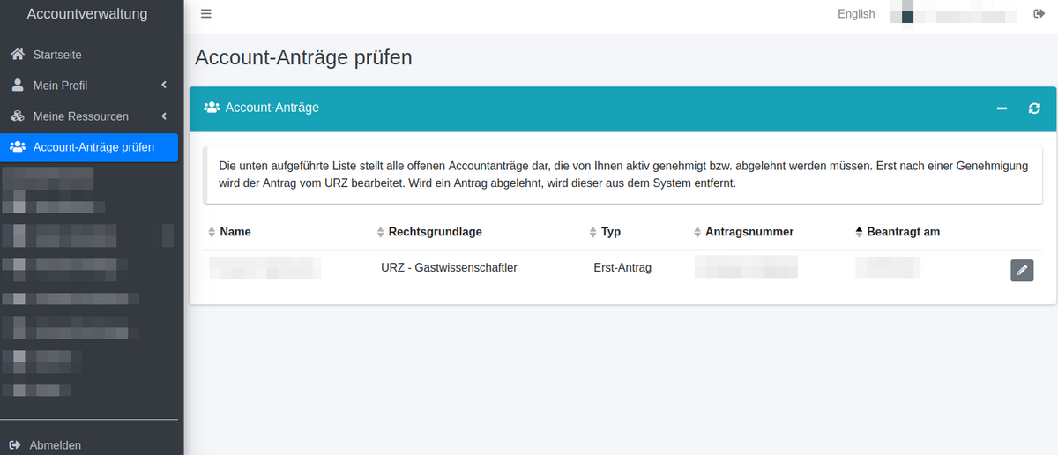Screen dimensions: 1058x455
Task: Expand Meine Ressourcen submenu chevron
Action: coord(164,116)
